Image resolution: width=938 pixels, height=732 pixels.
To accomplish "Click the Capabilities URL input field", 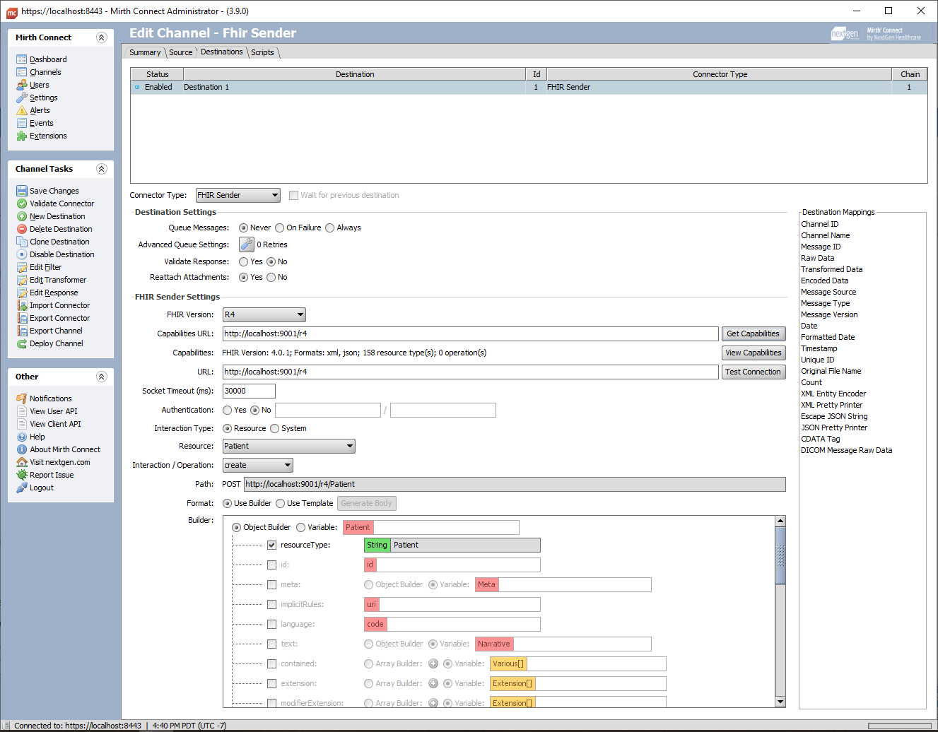I will coord(471,333).
